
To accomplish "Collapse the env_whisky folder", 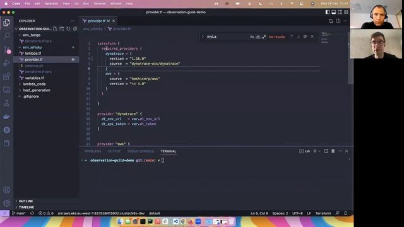I will coord(32,47).
